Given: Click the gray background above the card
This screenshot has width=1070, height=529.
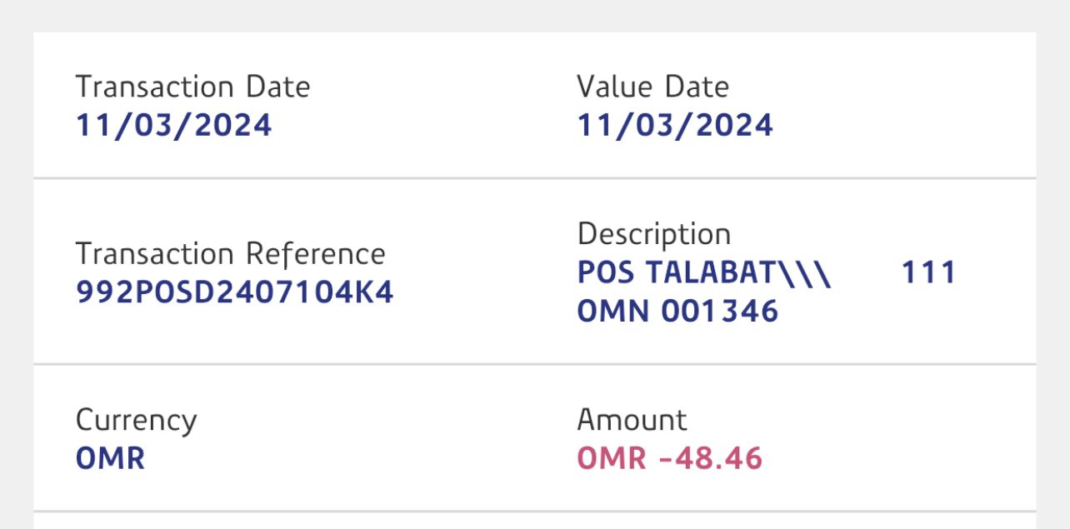Looking at the screenshot, I should (x=534, y=15).
